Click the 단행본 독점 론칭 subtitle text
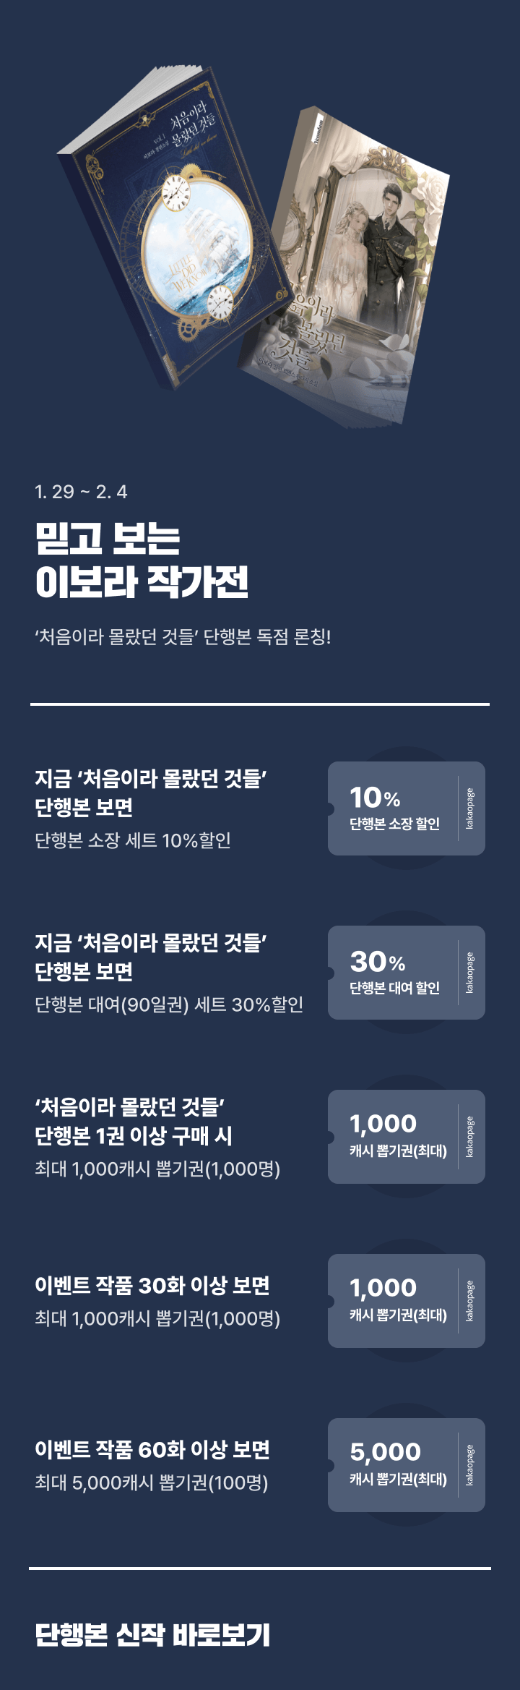 click(x=183, y=637)
